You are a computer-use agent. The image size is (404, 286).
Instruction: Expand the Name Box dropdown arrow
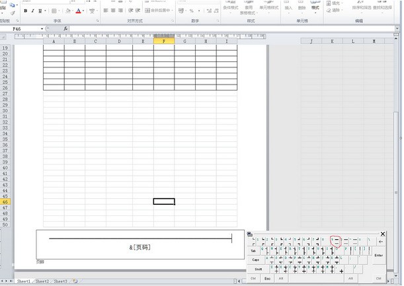[42, 29]
